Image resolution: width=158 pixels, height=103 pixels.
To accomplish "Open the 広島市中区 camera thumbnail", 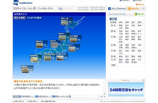I will pos(39,45).
